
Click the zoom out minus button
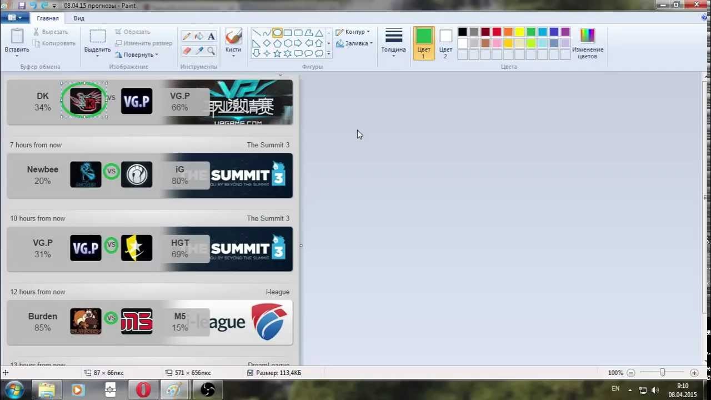pyautogui.click(x=631, y=373)
